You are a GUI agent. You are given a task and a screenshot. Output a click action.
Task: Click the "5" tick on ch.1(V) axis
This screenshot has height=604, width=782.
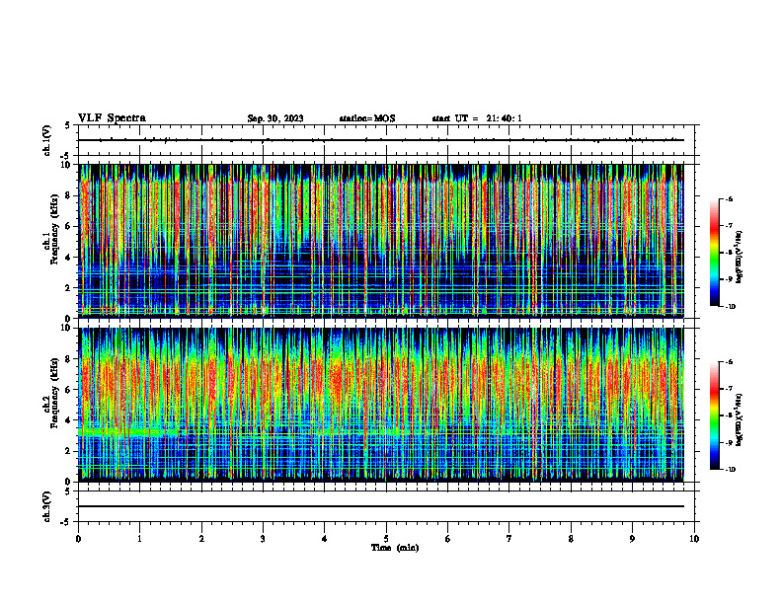[x=68, y=125]
